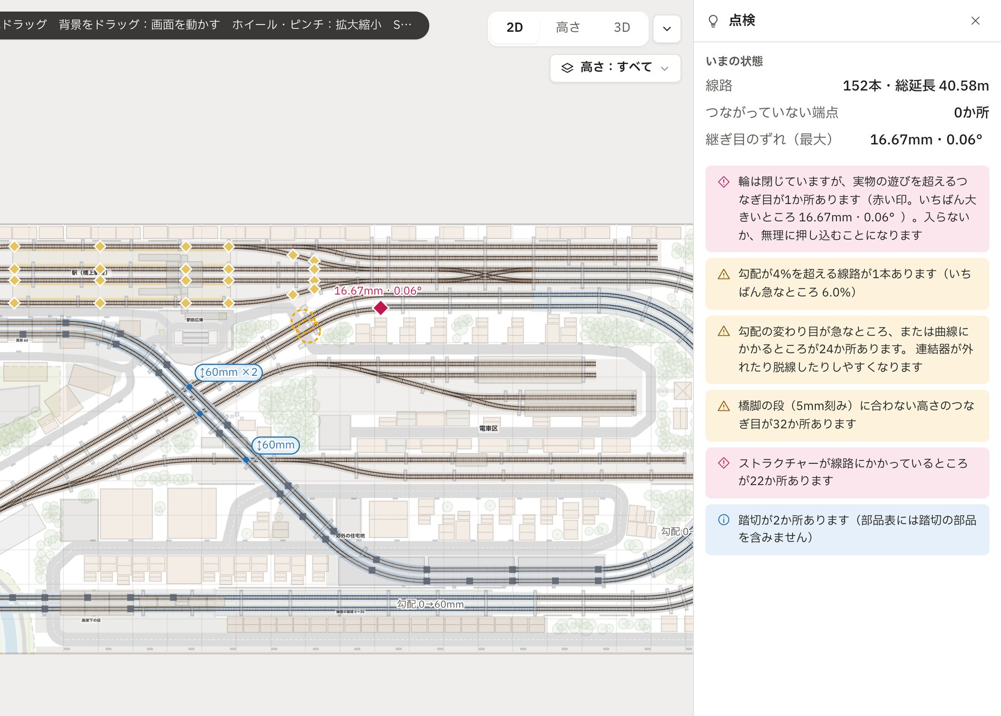Open the 勾配の変わり目 24か所 warning card
The width and height of the screenshot is (1001, 716).
847,349
